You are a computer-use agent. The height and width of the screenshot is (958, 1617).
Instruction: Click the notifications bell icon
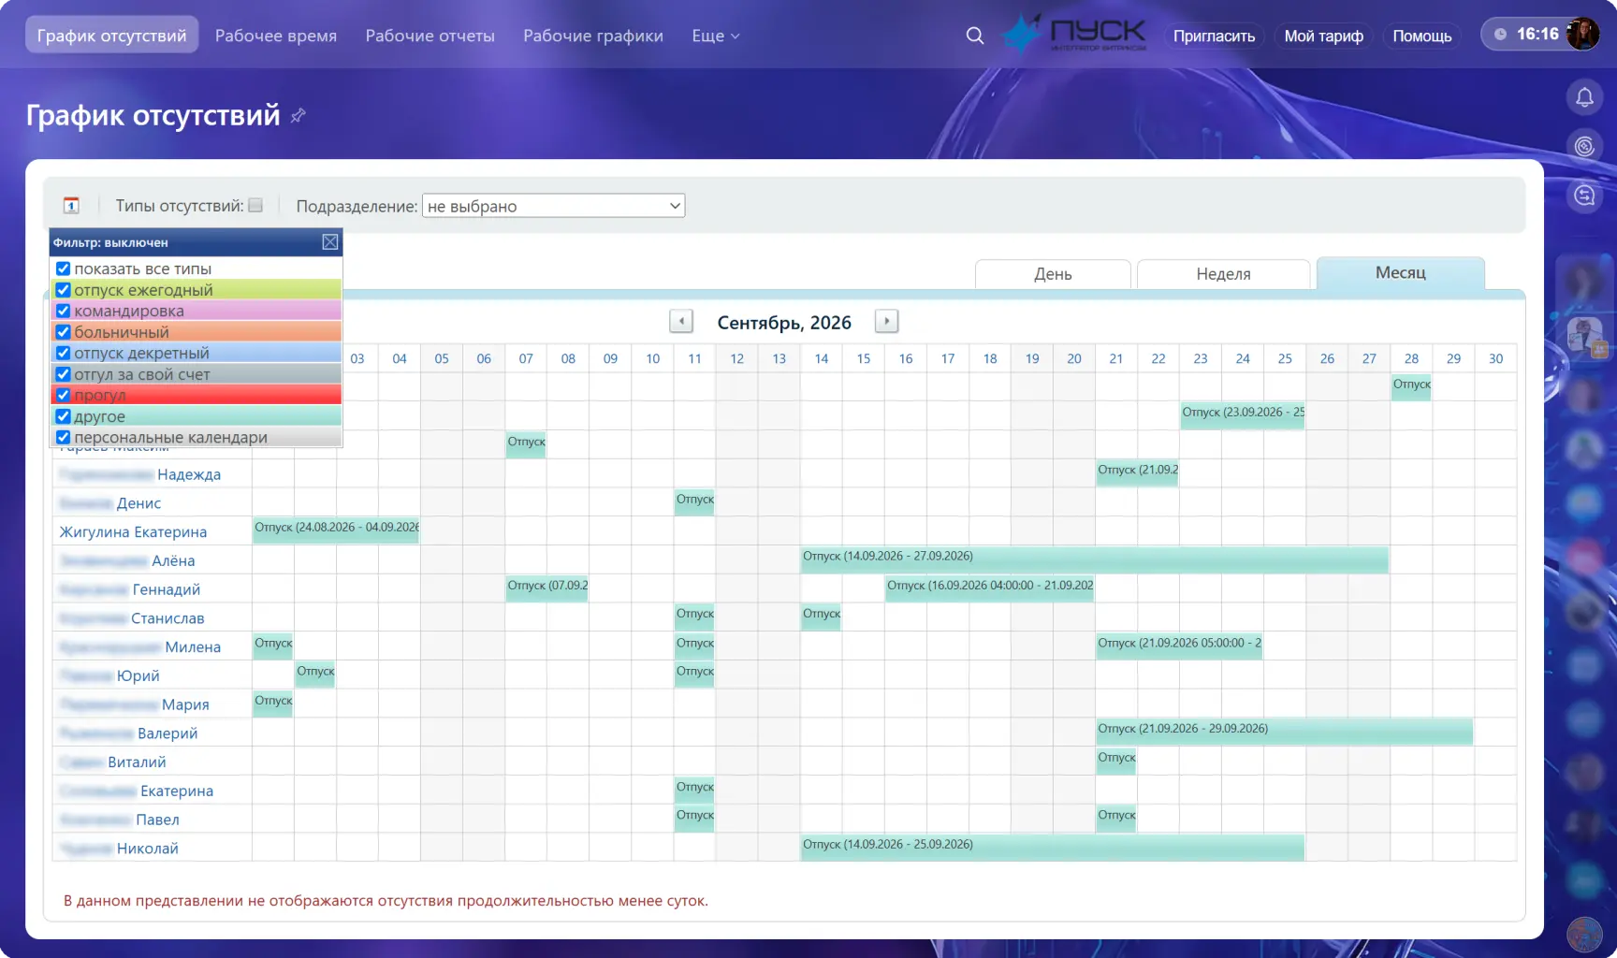click(x=1584, y=97)
